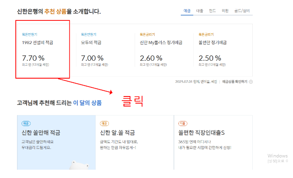Select the 쏠편한 직장인대출S card
This screenshot has width=293, height=178.
213,143
